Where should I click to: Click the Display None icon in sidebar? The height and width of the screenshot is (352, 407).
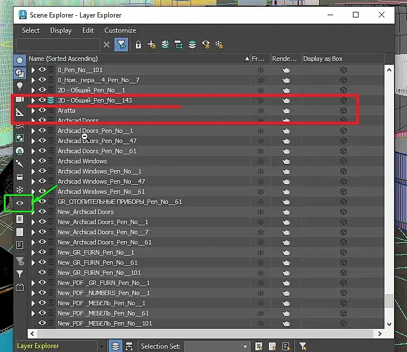click(20, 232)
